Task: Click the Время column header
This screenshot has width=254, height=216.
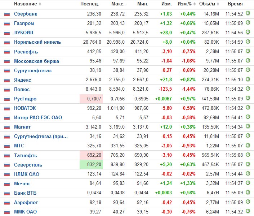Action: pos(235,4)
